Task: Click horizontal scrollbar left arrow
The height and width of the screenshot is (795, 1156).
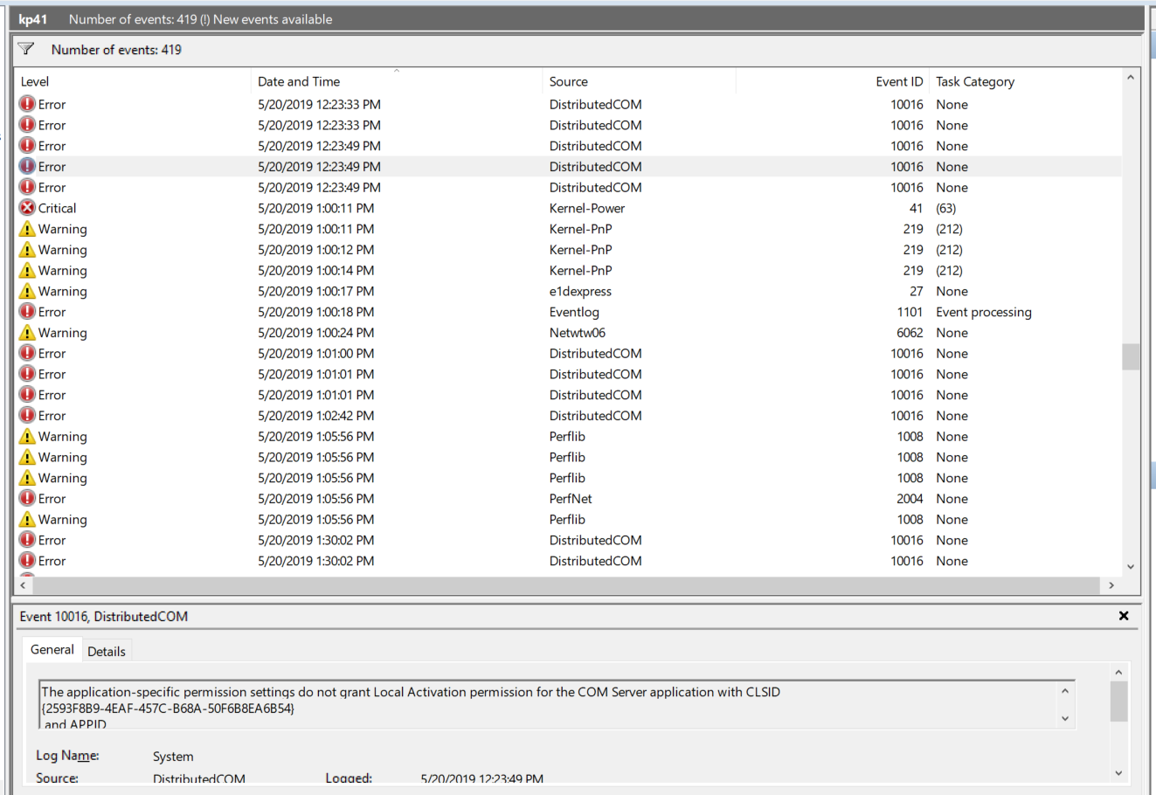Action: pos(23,585)
